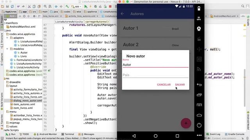This screenshot has width=250, height=140.
Task: Collapse the adapters folder in project tree
Action: coord(7,38)
